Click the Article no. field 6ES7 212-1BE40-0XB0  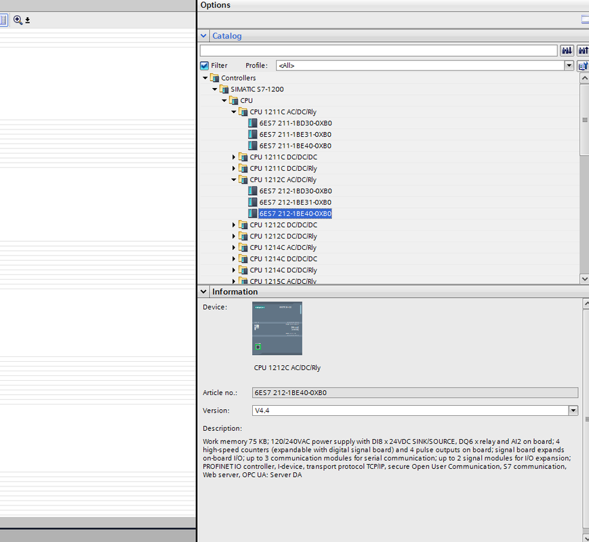click(415, 392)
